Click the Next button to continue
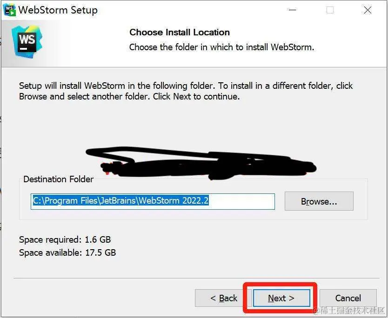Screen dimensions: 388x318 pos(281,298)
